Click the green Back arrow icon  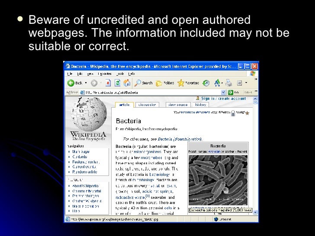tap(71, 83)
